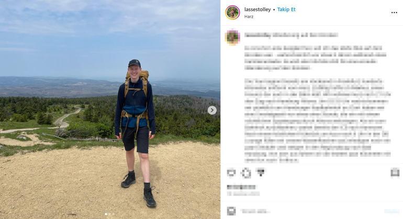The width and height of the screenshot is (403, 219).
Task: Share the post via paper-plane icon
Action: 261,172
